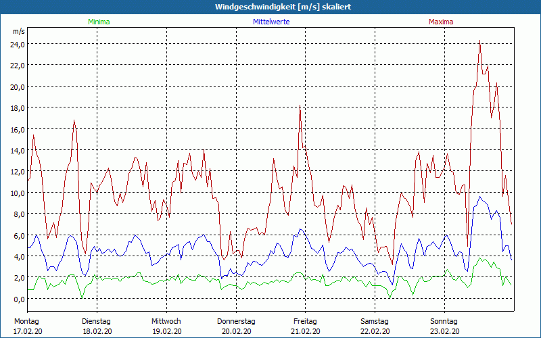
Task: Click the Samstag day label
Action: pos(375,321)
